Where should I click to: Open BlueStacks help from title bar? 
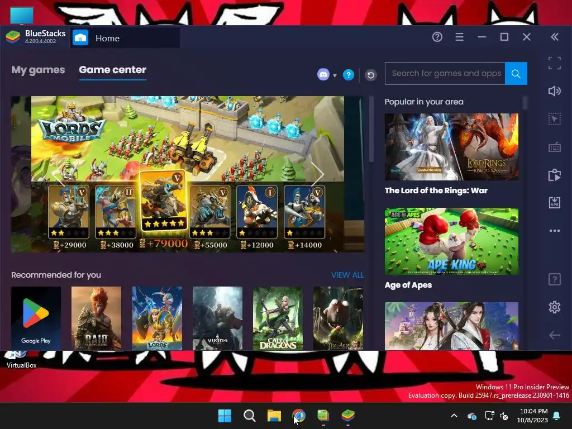[437, 37]
